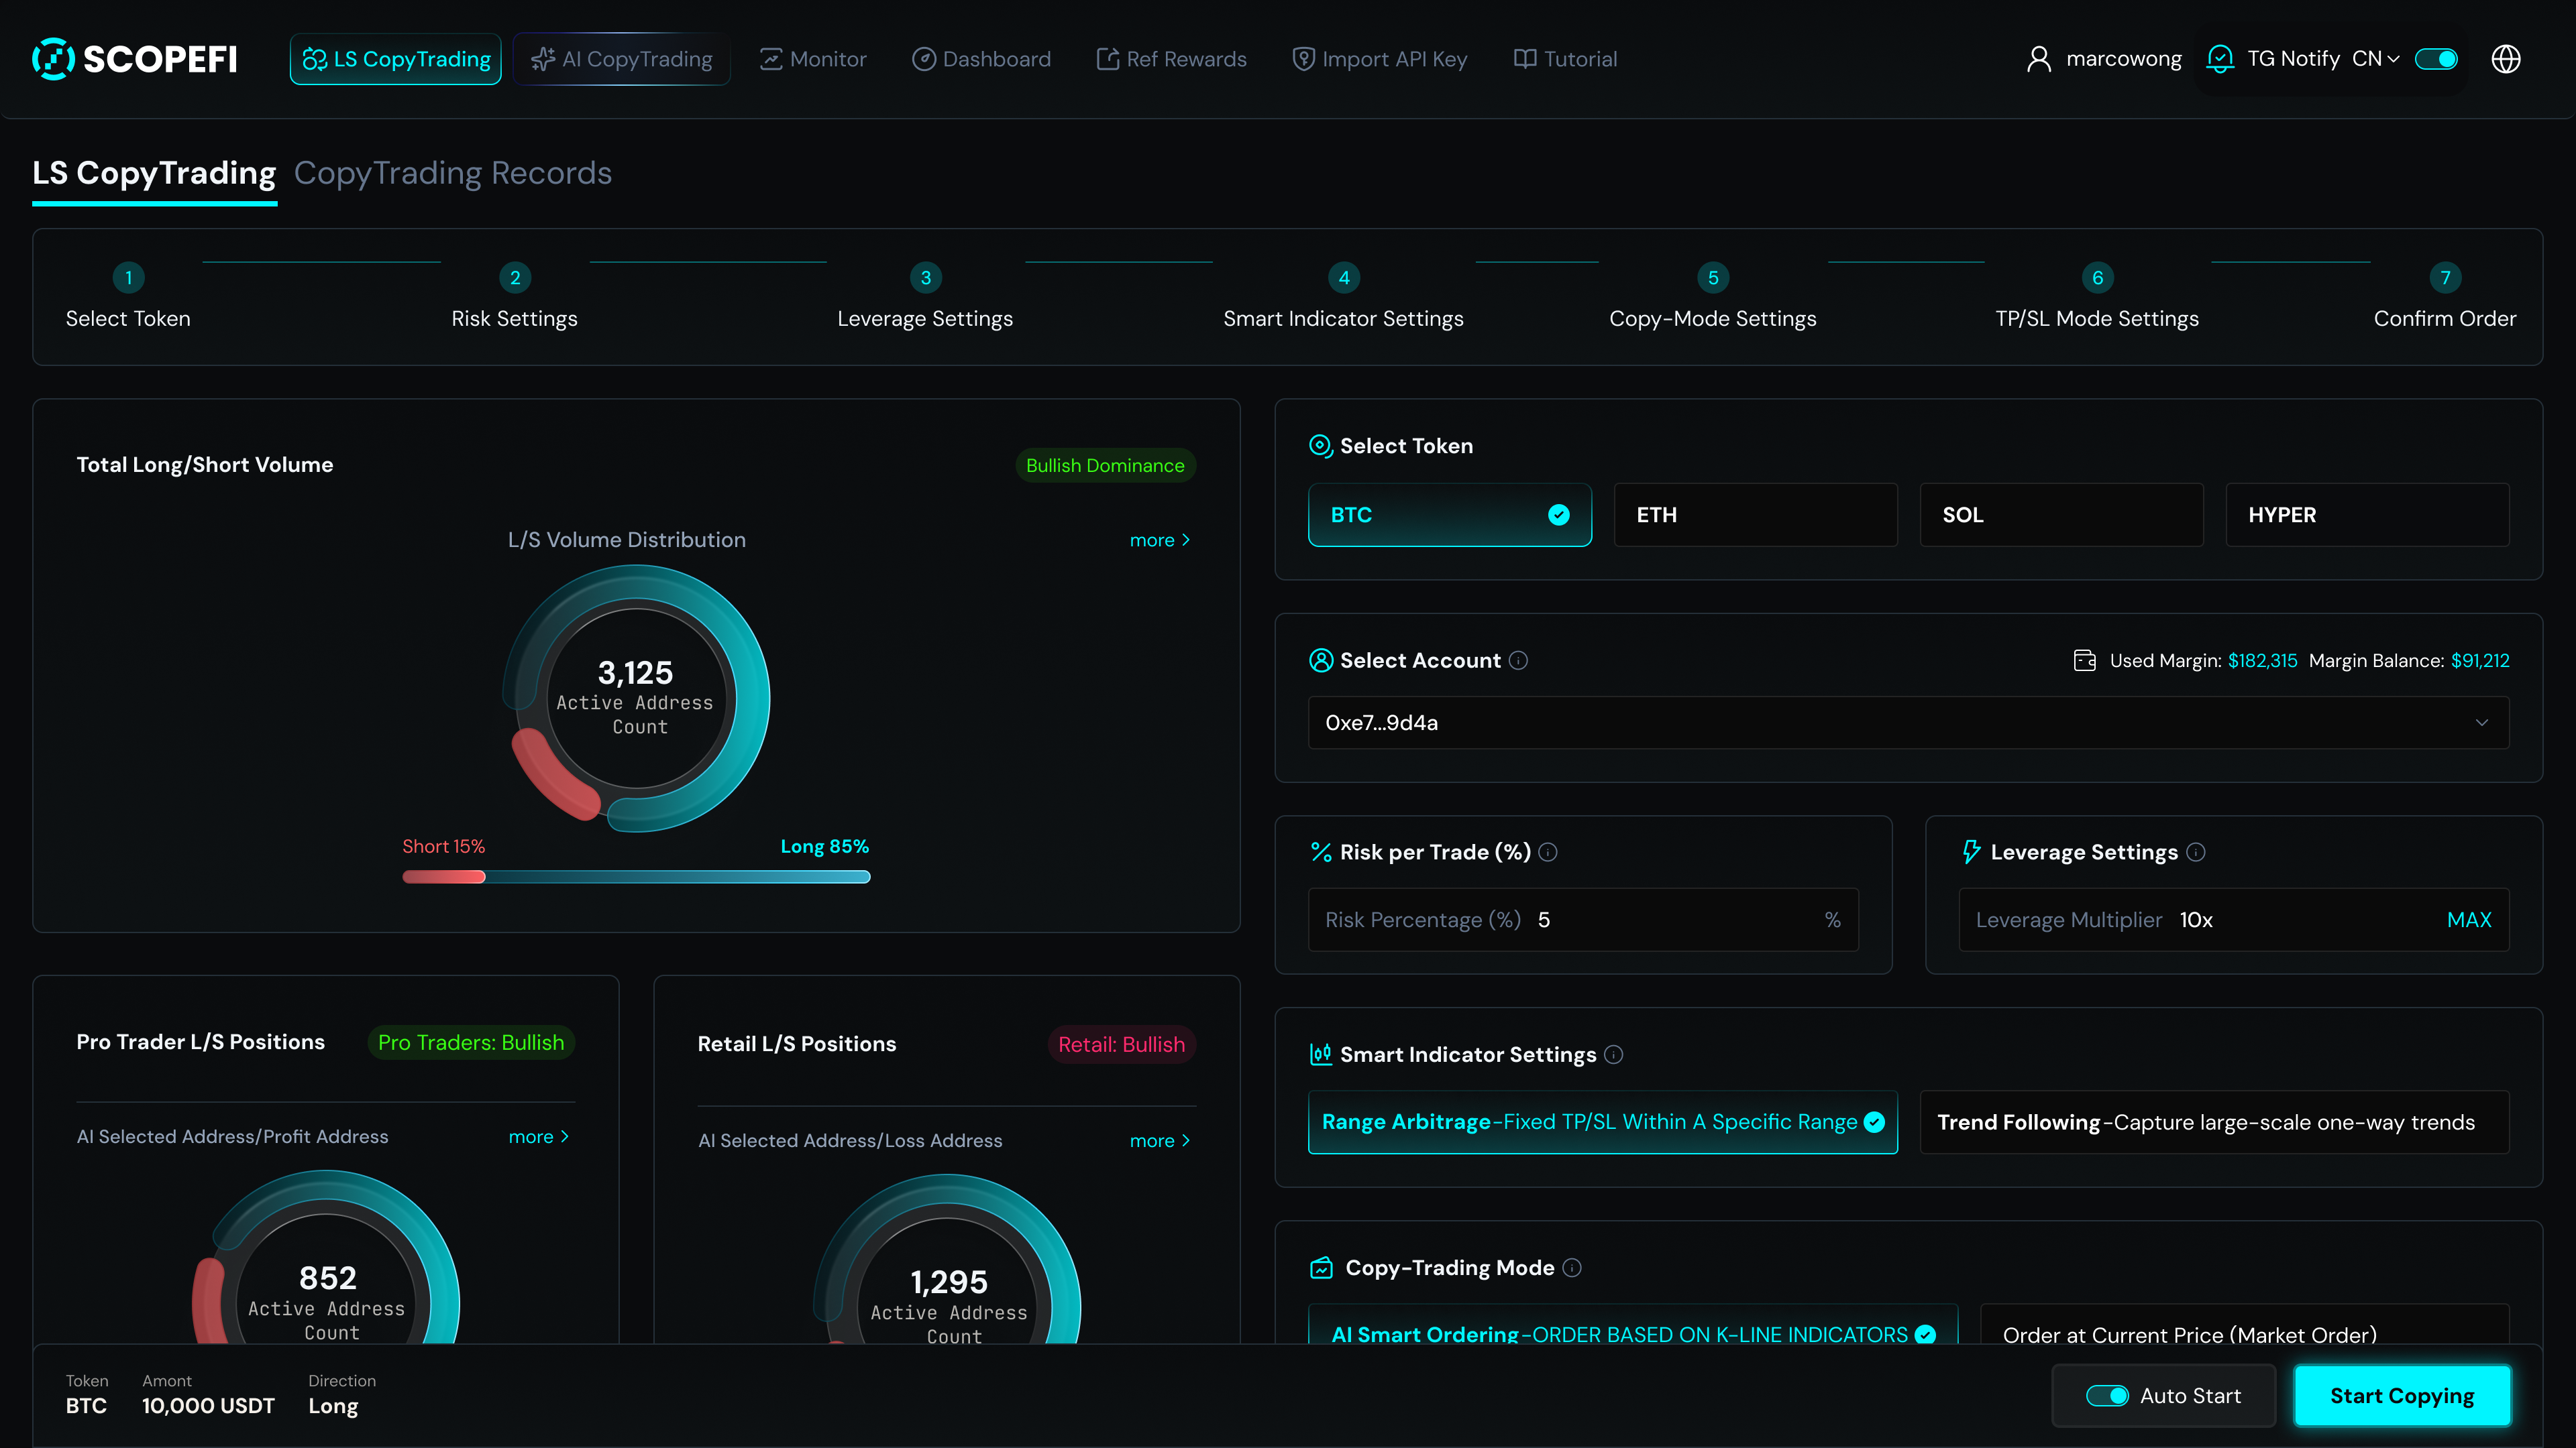Image resolution: width=2576 pixels, height=1448 pixels.
Task: Switch to CopyTrading Records tab
Action: click(453, 173)
